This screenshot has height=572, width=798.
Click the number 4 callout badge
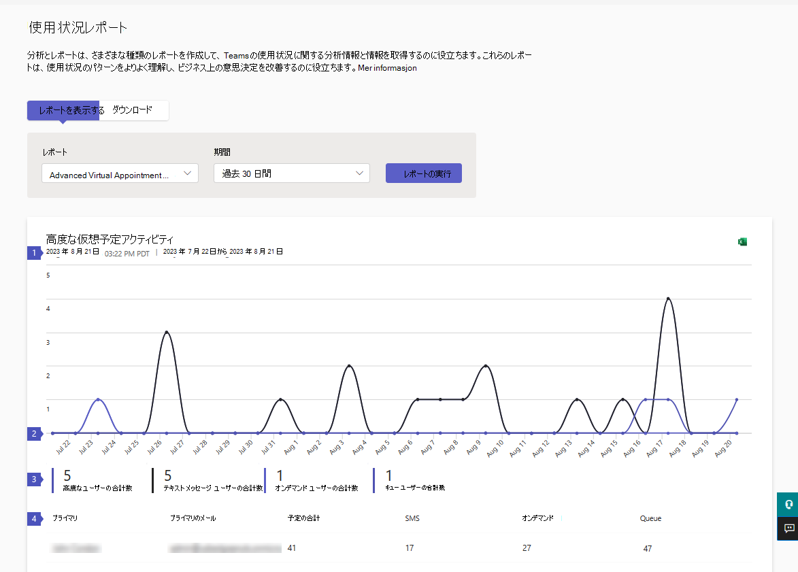pos(34,518)
